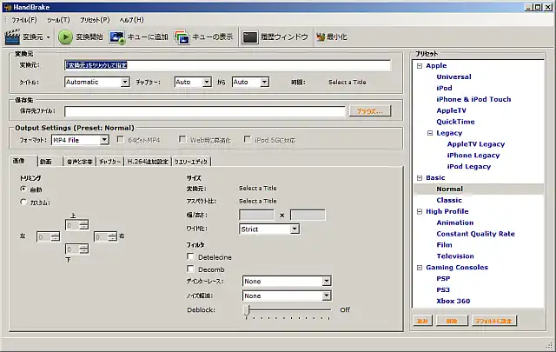Open the Presets menu
This screenshot has width=556, height=352.
tap(95, 20)
